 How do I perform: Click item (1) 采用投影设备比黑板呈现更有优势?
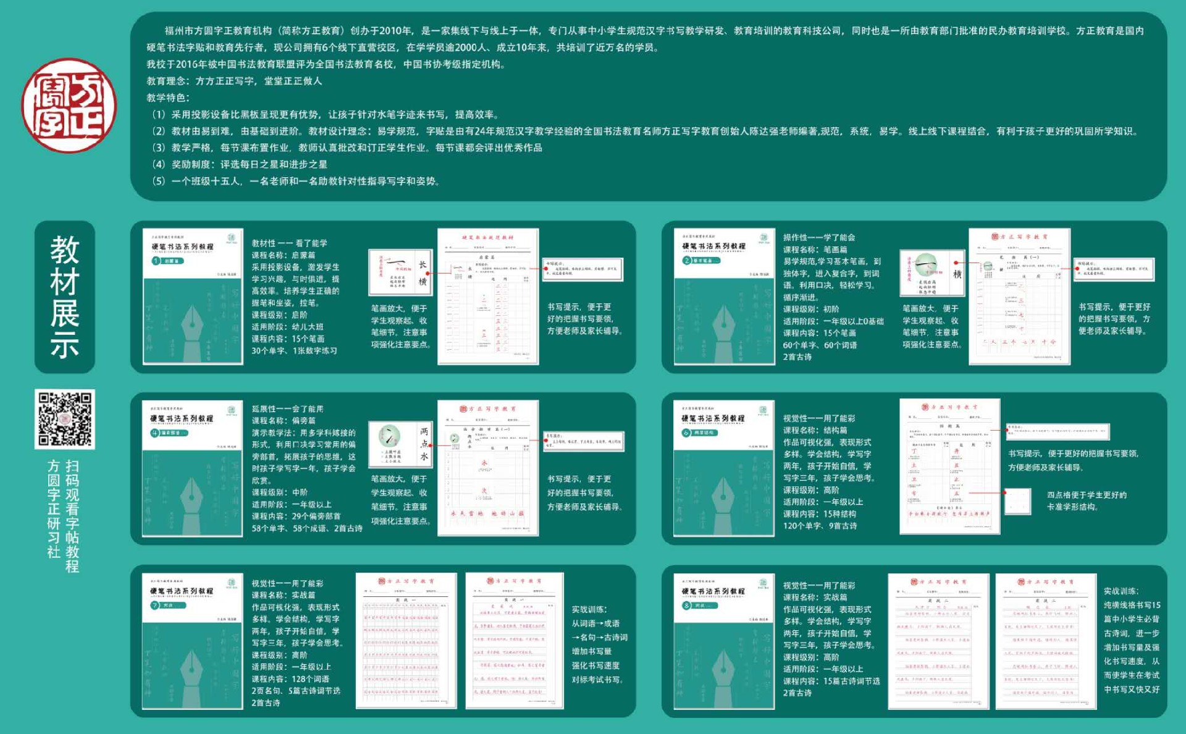click(x=326, y=114)
